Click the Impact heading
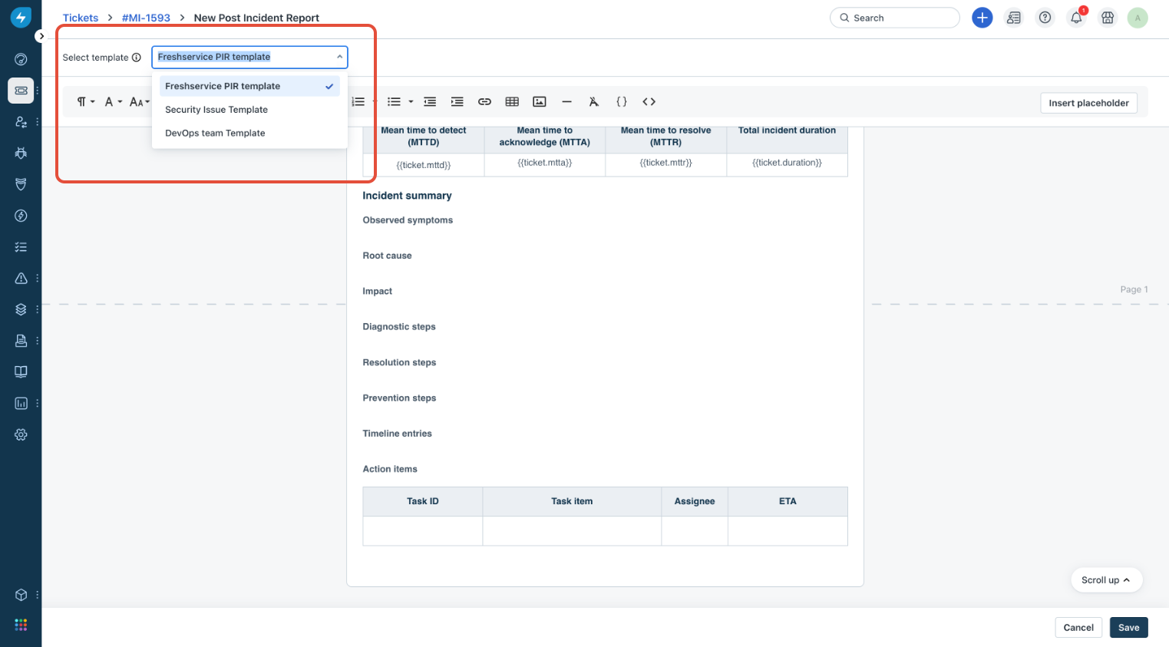The height and width of the screenshot is (647, 1169). point(377,291)
